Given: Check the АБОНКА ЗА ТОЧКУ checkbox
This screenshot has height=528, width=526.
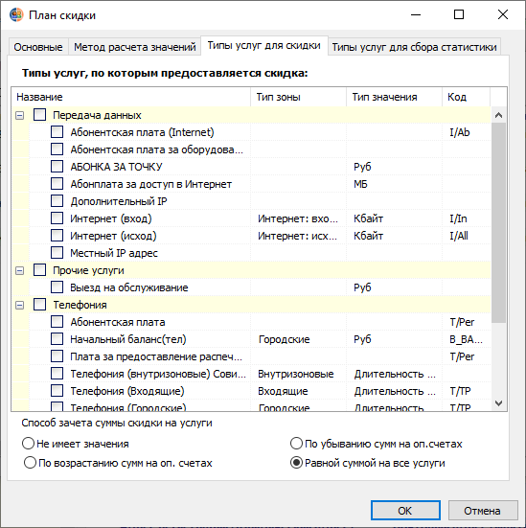Looking at the screenshot, I should [57, 167].
